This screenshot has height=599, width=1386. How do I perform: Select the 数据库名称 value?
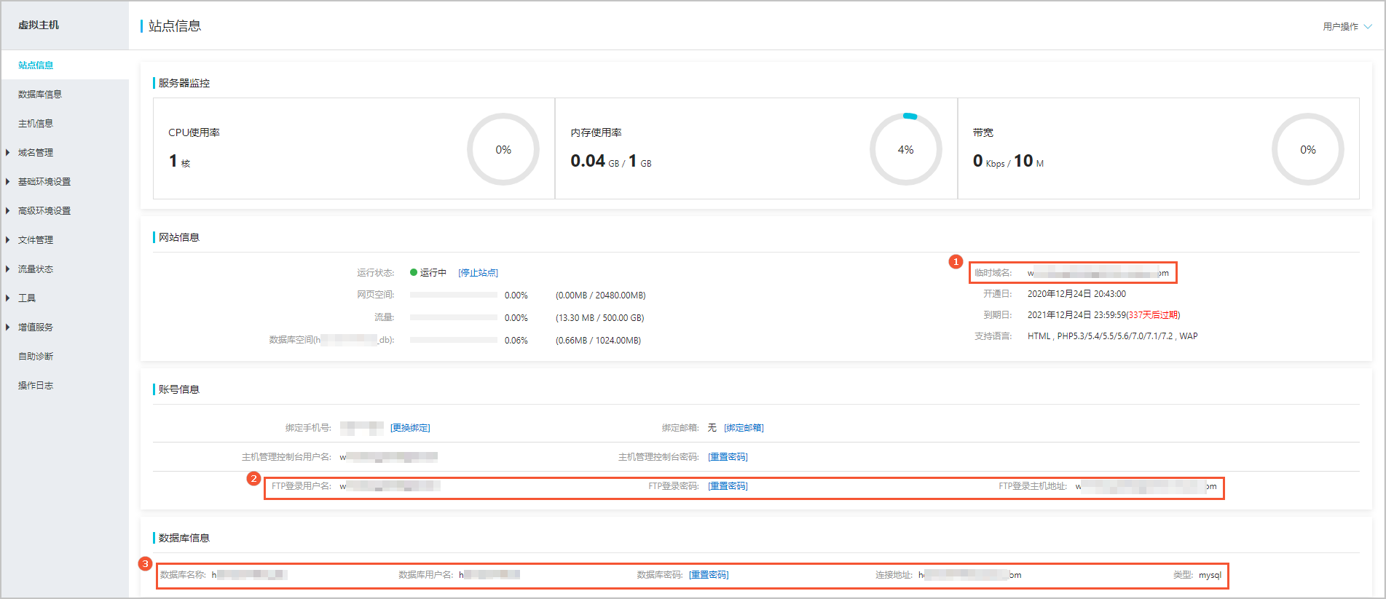(249, 574)
